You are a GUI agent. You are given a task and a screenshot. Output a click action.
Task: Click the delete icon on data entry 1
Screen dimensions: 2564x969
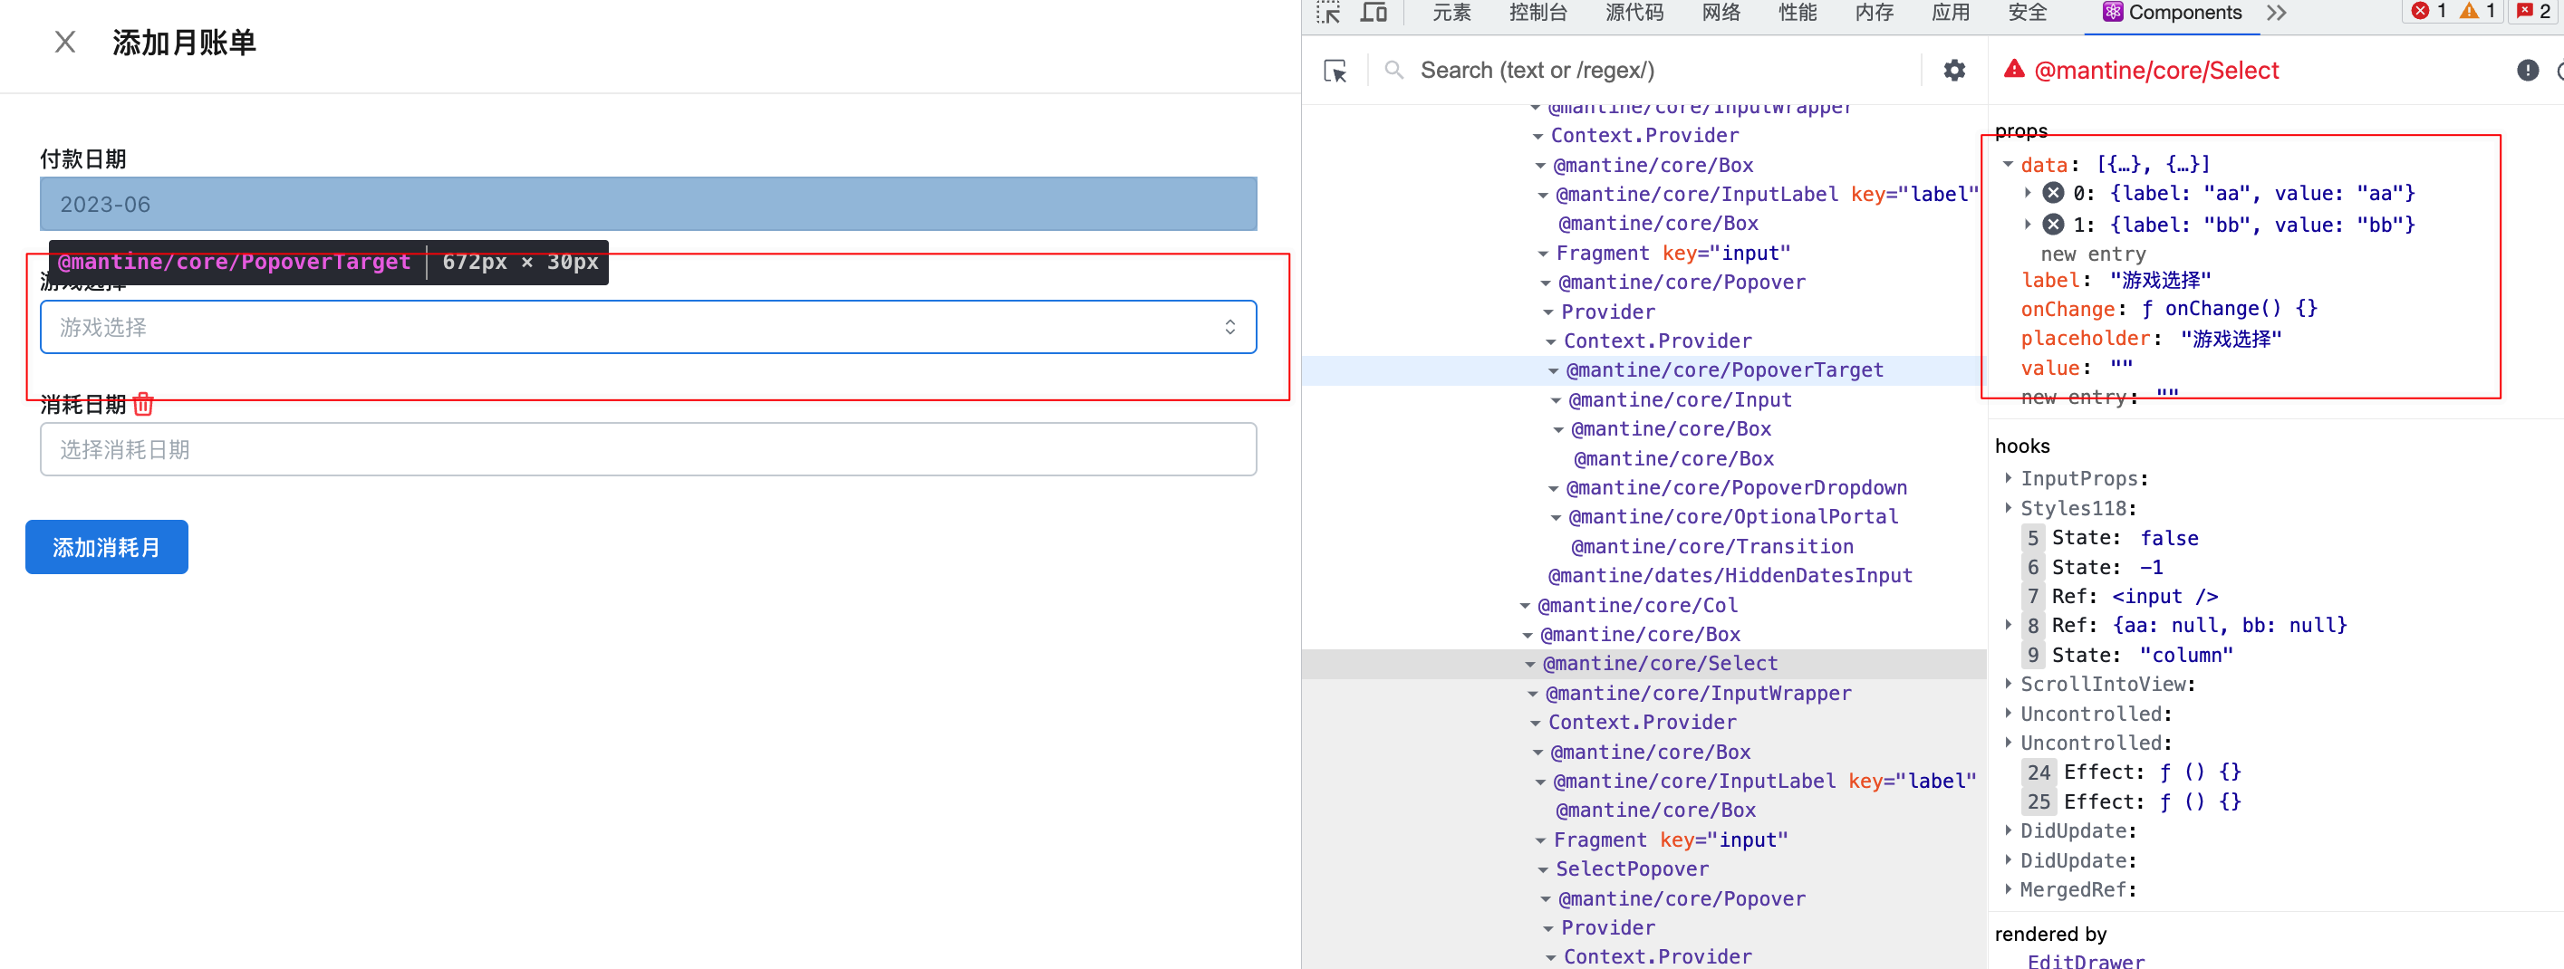tap(2052, 224)
